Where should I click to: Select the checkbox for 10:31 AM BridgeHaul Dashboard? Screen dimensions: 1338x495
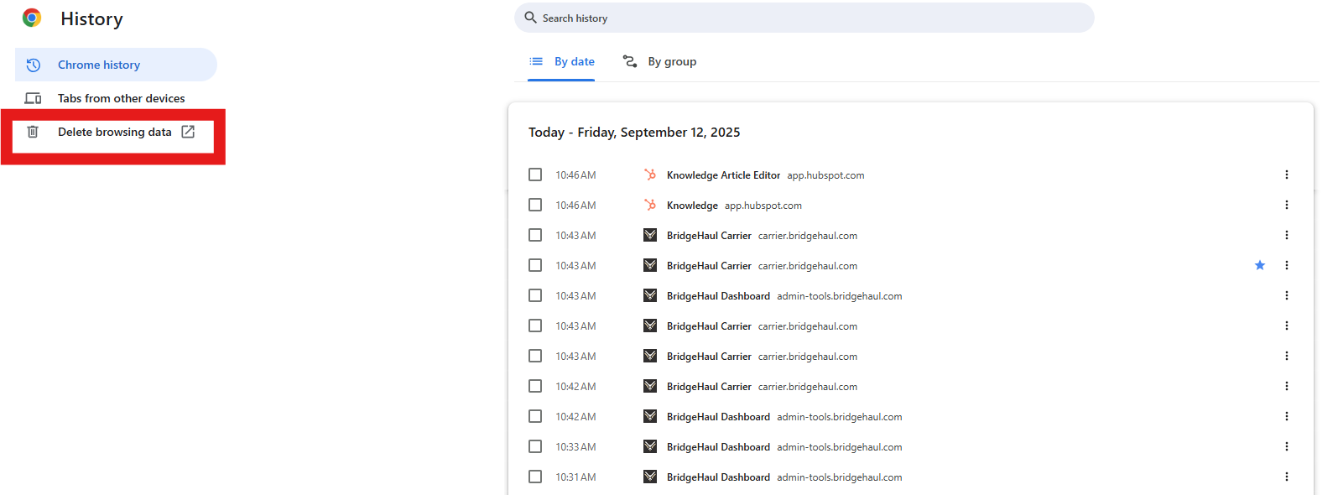click(535, 477)
